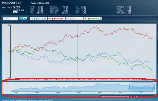
Task: Click the MSFT -2.9% legend label
Action: (x=41, y=19)
